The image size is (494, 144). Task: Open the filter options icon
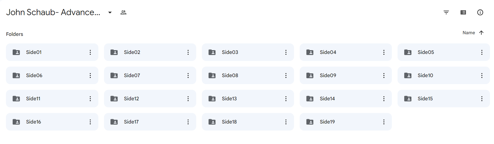coord(446,12)
